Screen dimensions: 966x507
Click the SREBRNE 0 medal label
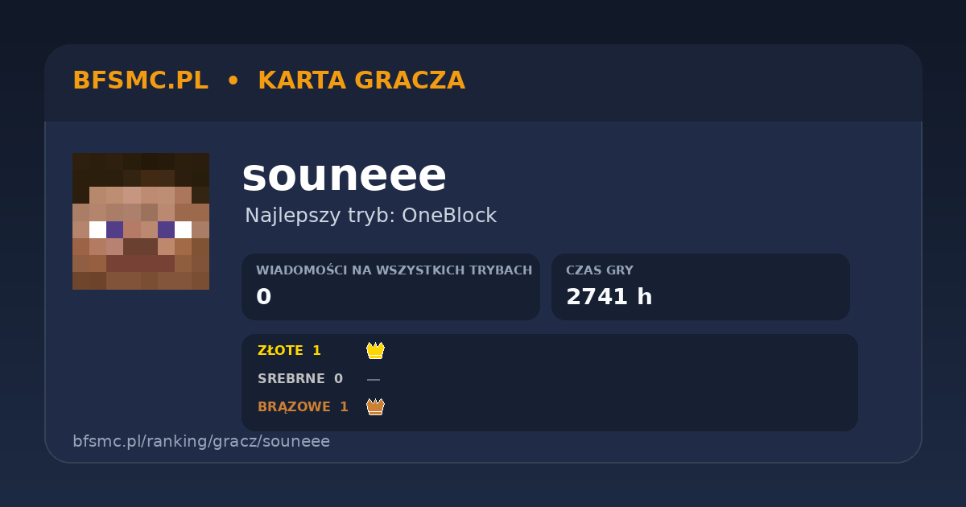tap(300, 379)
